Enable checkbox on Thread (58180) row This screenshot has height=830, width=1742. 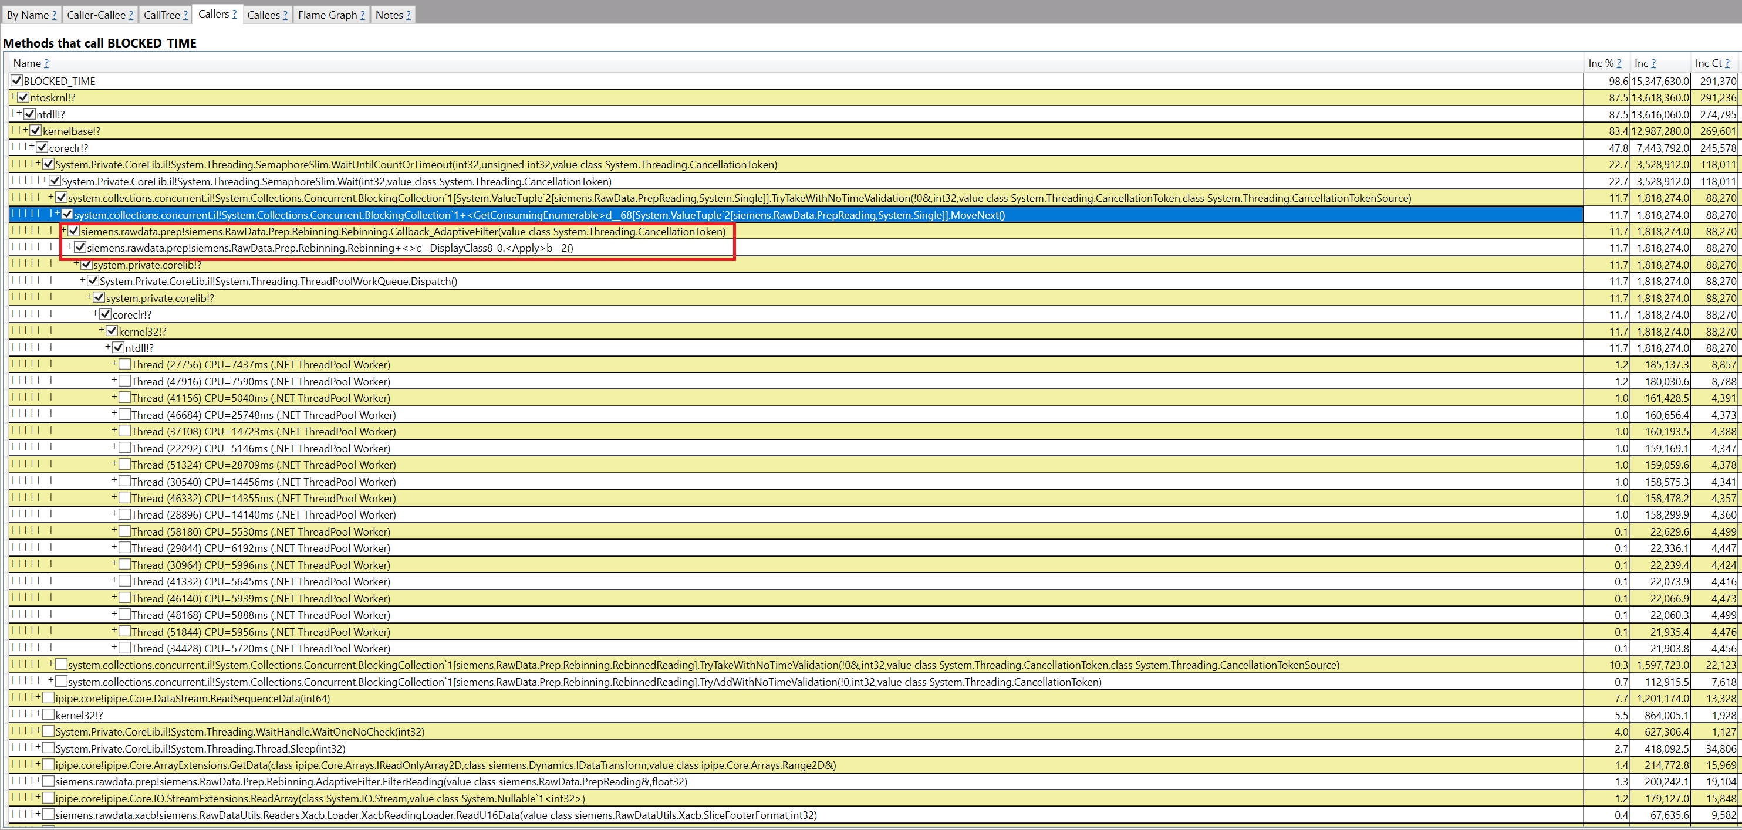[x=125, y=531]
